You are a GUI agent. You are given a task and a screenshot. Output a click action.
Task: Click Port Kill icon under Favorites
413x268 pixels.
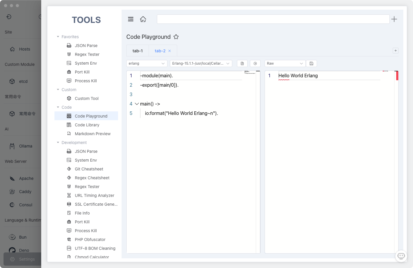point(69,72)
